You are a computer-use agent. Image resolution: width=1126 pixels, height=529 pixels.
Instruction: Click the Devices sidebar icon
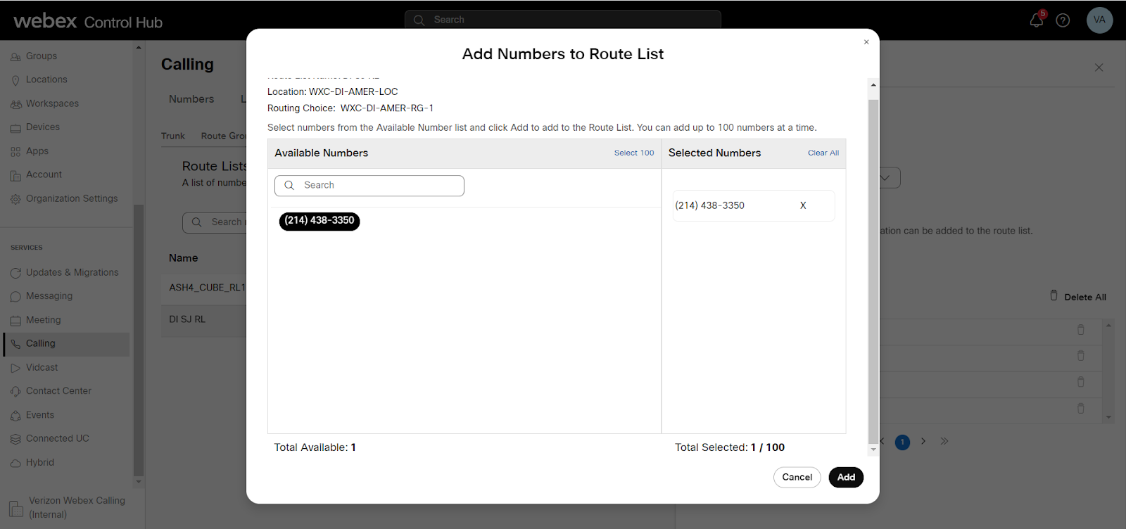[x=15, y=128]
